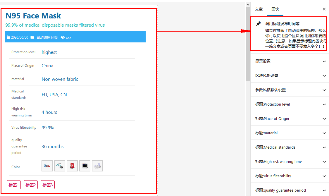Select the red first-aid bag Color thumbnail
The image size is (329, 196).
pos(72,166)
